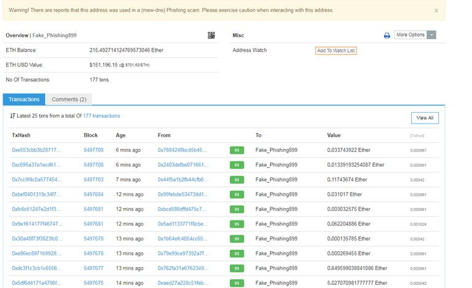Screen dimensions: 472x288
Task: Open sender address 0x5ad1133771f8cbe...
Action: pos(183,224)
